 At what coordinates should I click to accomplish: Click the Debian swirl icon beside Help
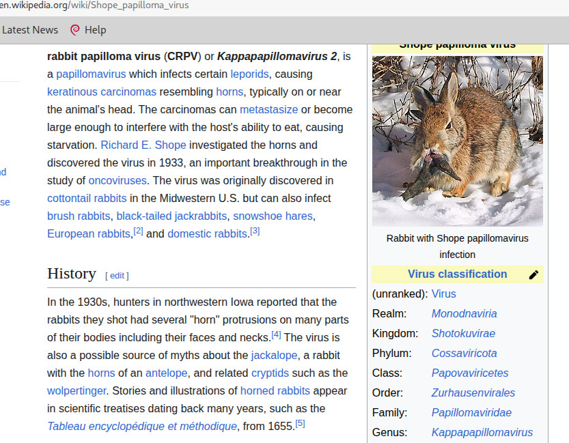pyautogui.click(x=74, y=30)
